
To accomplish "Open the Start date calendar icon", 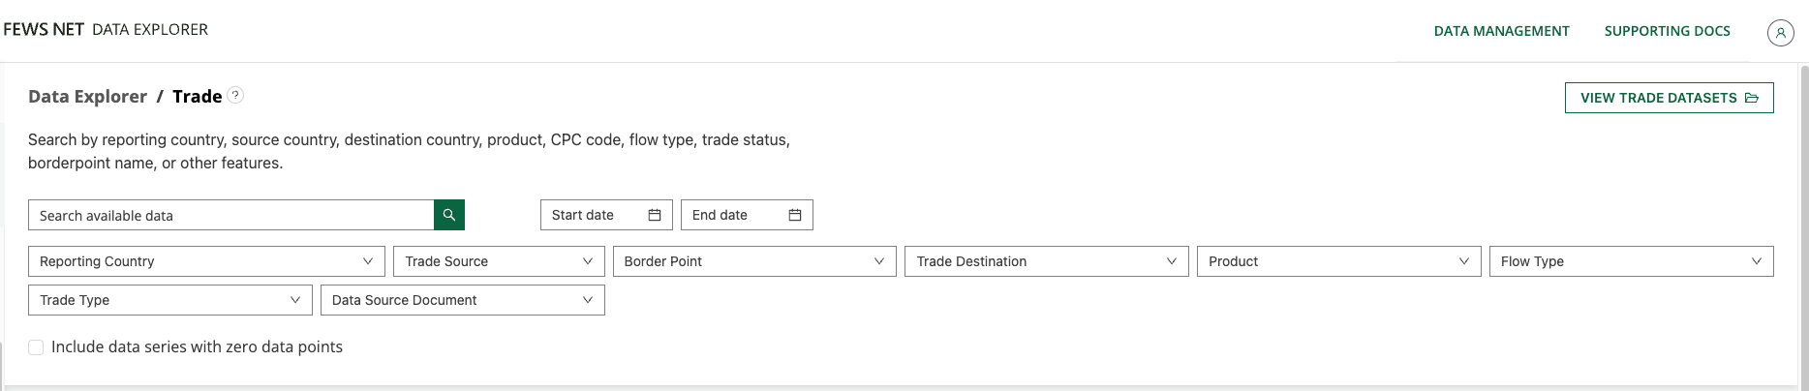I will click(x=655, y=215).
